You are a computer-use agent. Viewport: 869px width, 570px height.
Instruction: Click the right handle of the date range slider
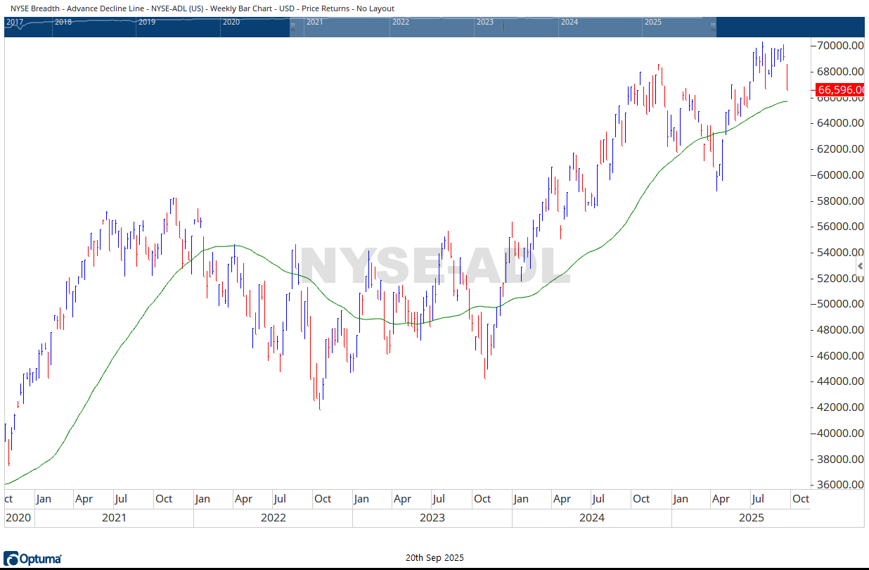713,27
